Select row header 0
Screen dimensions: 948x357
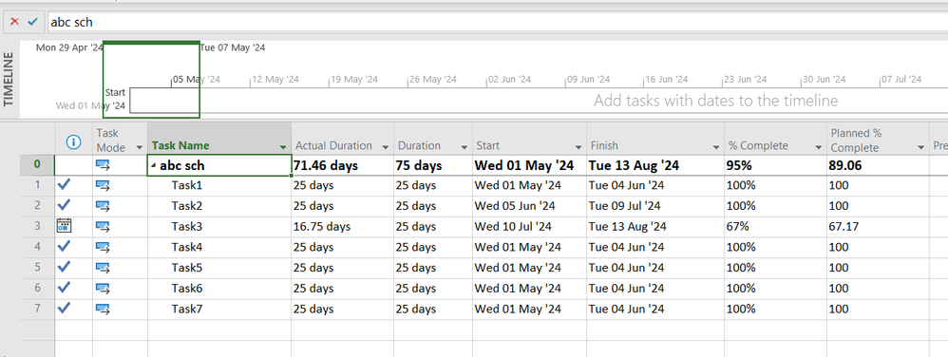(x=37, y=165)
